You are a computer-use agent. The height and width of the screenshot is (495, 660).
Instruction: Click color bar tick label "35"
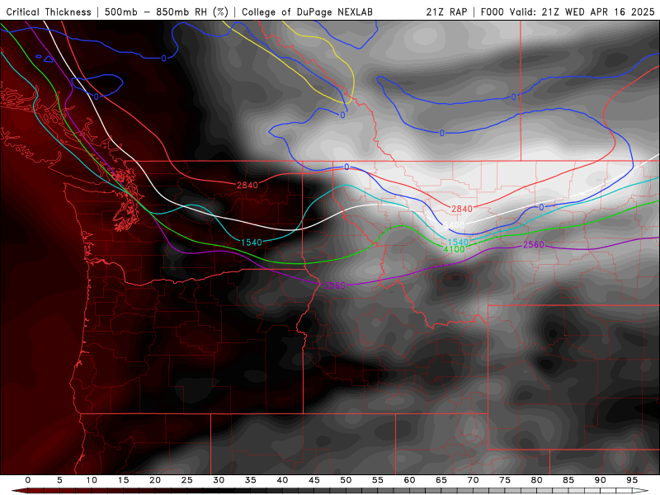(x=251, y=480)
